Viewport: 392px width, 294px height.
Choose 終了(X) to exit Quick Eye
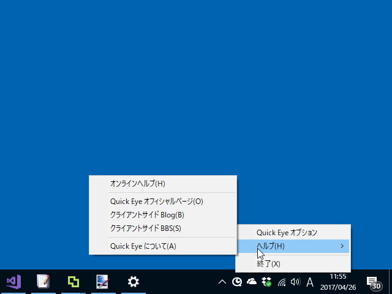[293, 264]
